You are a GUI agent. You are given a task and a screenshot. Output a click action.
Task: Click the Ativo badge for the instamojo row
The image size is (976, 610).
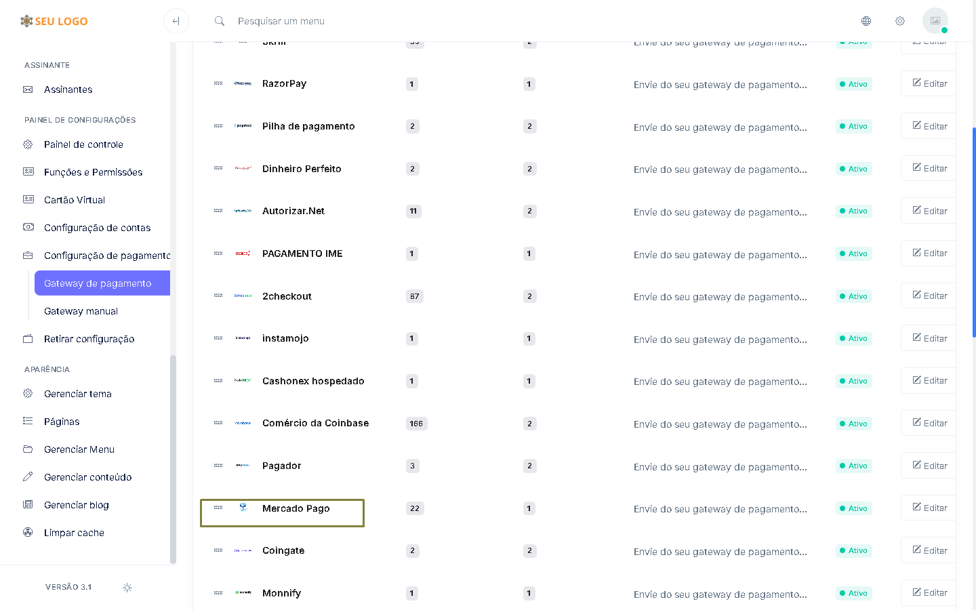click(854, 338)
